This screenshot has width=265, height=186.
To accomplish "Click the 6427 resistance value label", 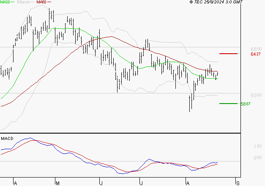I will pos(256,54).
